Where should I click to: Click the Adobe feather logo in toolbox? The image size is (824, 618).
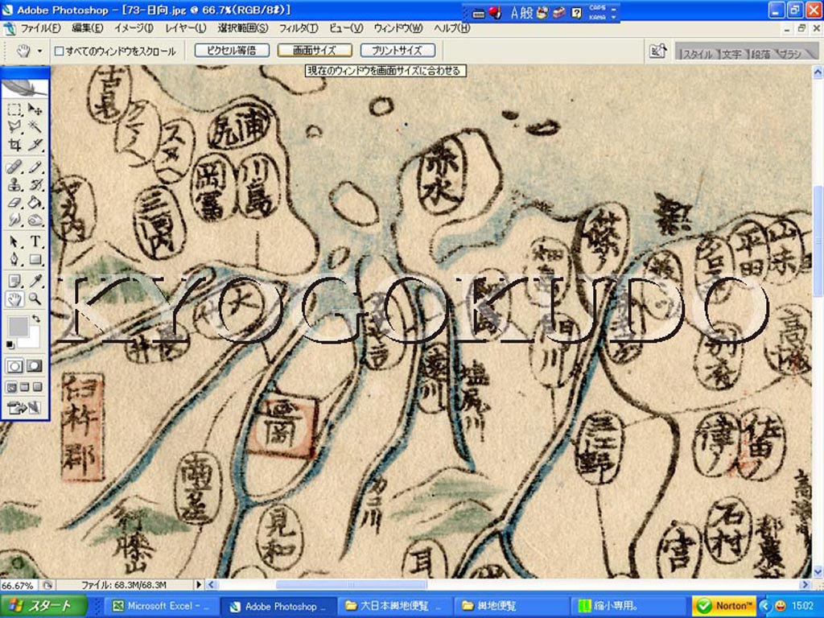click(25, 88)
